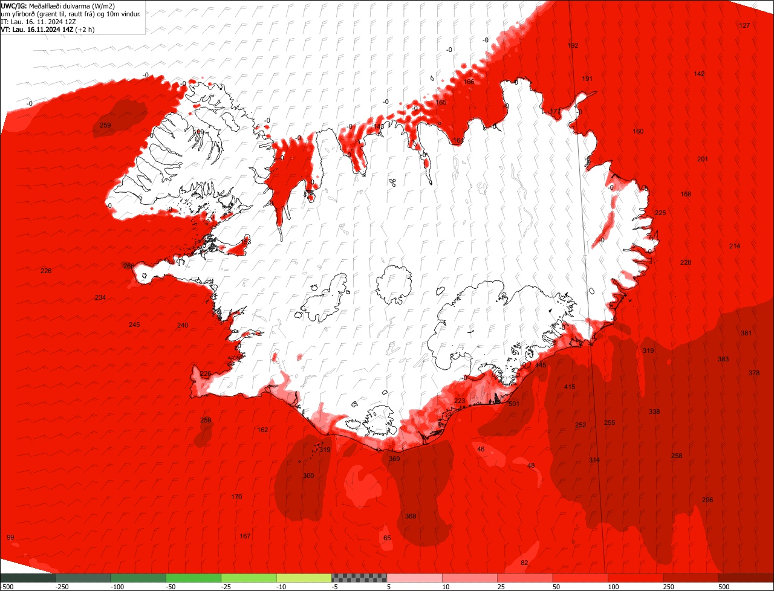Viewport: 774px width, 591px height.
Task: Click the bright green legend swatch between -50 and -25
Action: coord(193,578)
